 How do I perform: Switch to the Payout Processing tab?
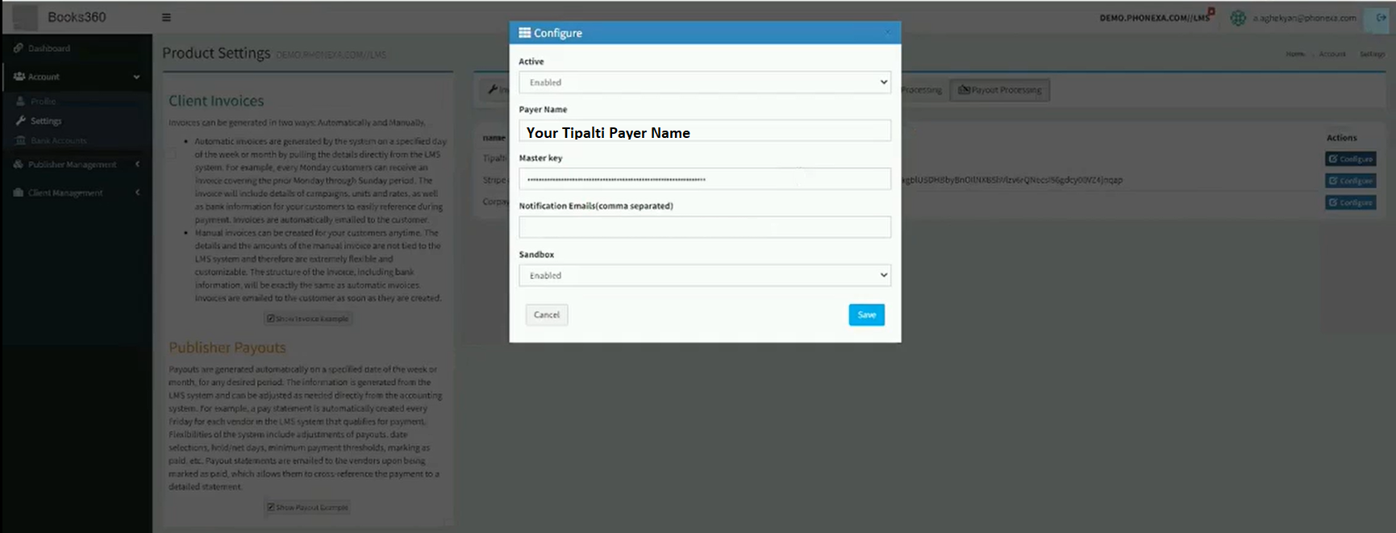tap(999, 90)
